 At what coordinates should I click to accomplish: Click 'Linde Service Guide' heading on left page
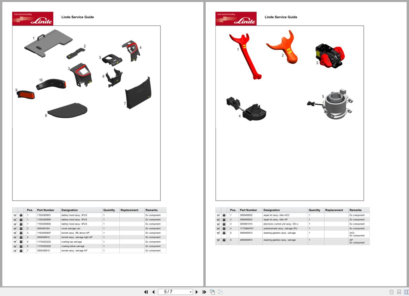78,17
